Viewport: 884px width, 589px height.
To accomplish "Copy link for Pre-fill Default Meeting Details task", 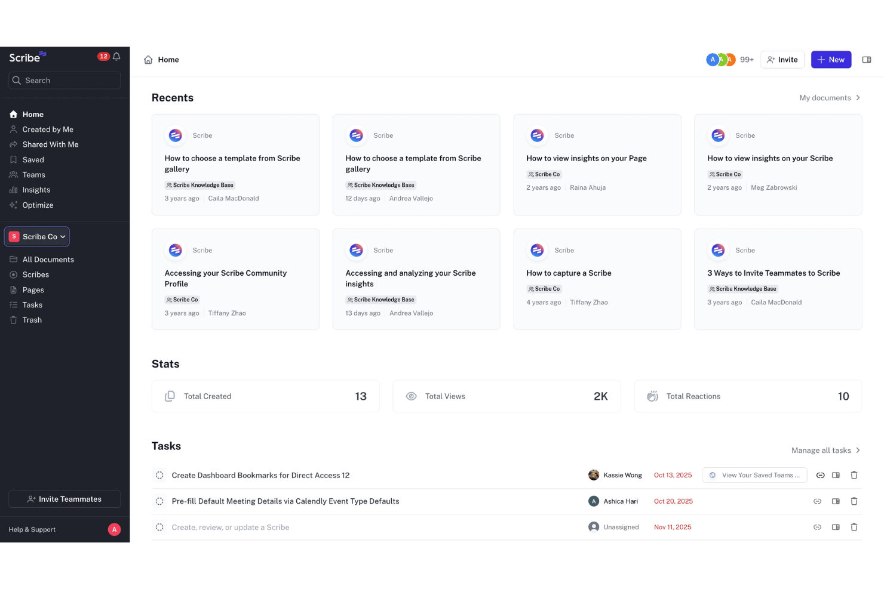I will click(x=817, y=501).
